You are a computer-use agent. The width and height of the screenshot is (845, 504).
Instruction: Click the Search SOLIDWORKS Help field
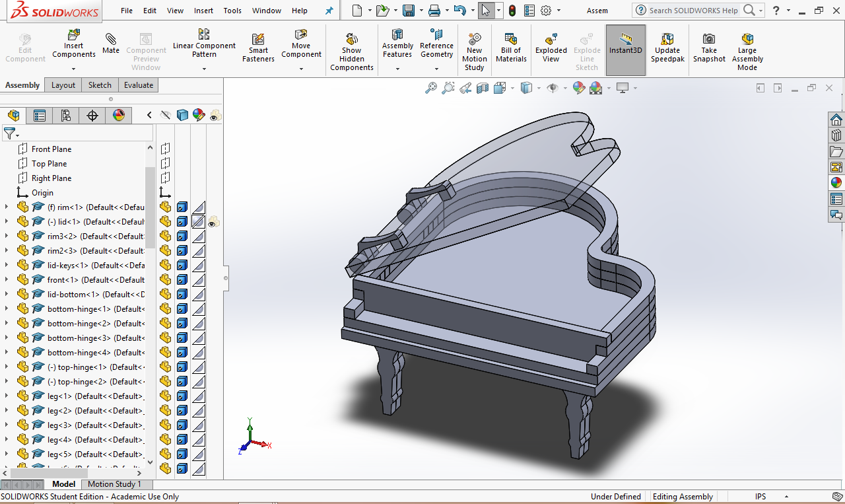tap(693, 11)
